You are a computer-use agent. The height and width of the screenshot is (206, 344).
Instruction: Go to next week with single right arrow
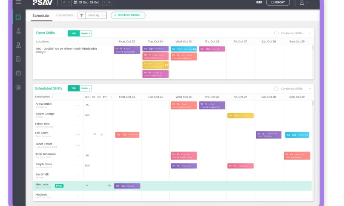(104, 3)
